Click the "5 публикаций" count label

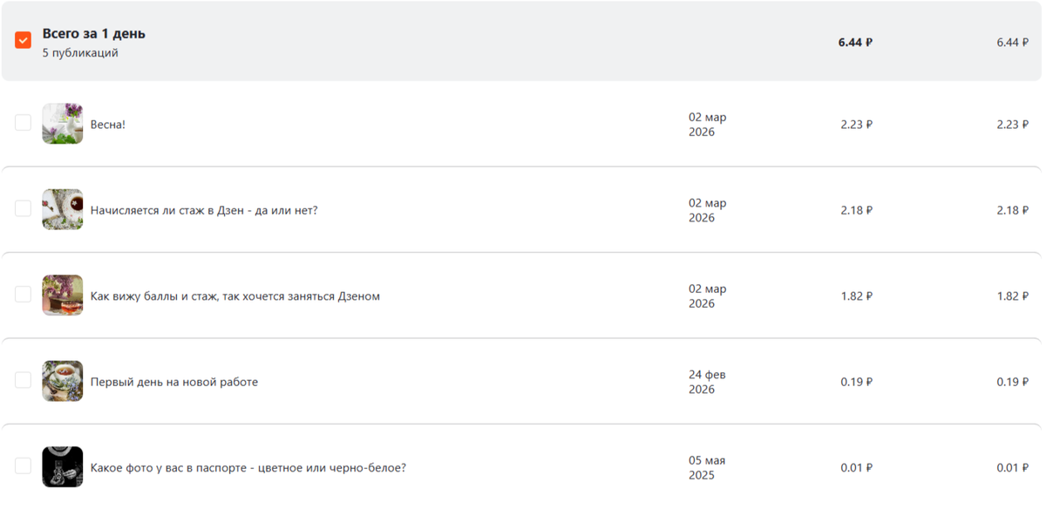(80, 53)
